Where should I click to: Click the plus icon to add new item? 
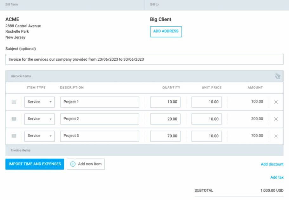point(73,164)
